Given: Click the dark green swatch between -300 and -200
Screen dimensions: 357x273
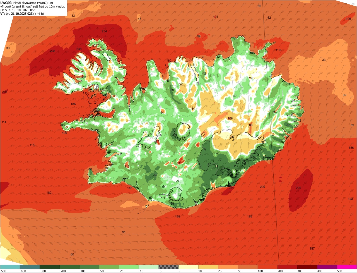Looking at the screenshot, I should point(50,267).
